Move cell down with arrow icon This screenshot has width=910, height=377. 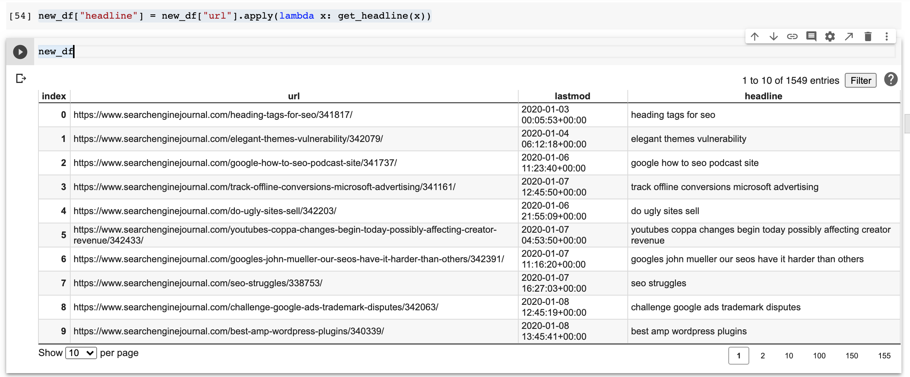pyautogui.click(x=773, y=36)
